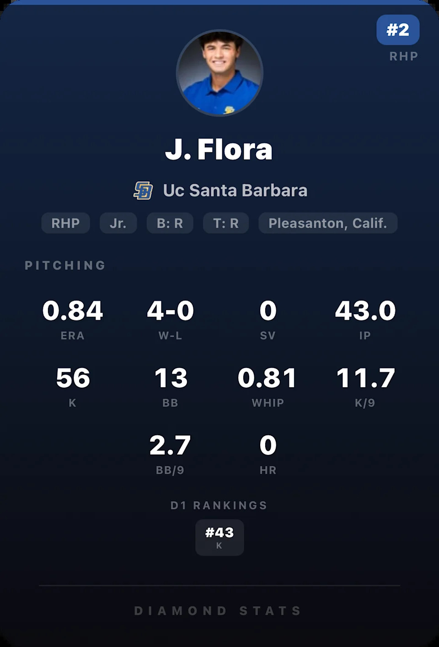
Task: Click the T: R throwing tag
Action: pyautogui.click(x=226, y=223)
